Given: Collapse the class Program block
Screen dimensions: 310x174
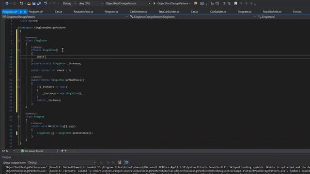Looking at the screenshot, I should click(x=18, y=117).
